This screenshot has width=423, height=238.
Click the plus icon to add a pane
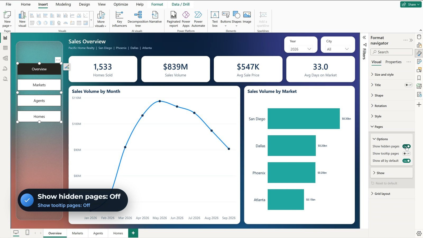[419, 105]
